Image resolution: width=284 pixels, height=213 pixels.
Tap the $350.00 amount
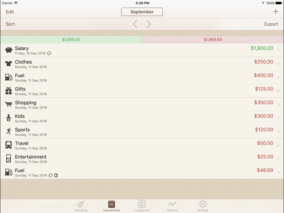263,102
